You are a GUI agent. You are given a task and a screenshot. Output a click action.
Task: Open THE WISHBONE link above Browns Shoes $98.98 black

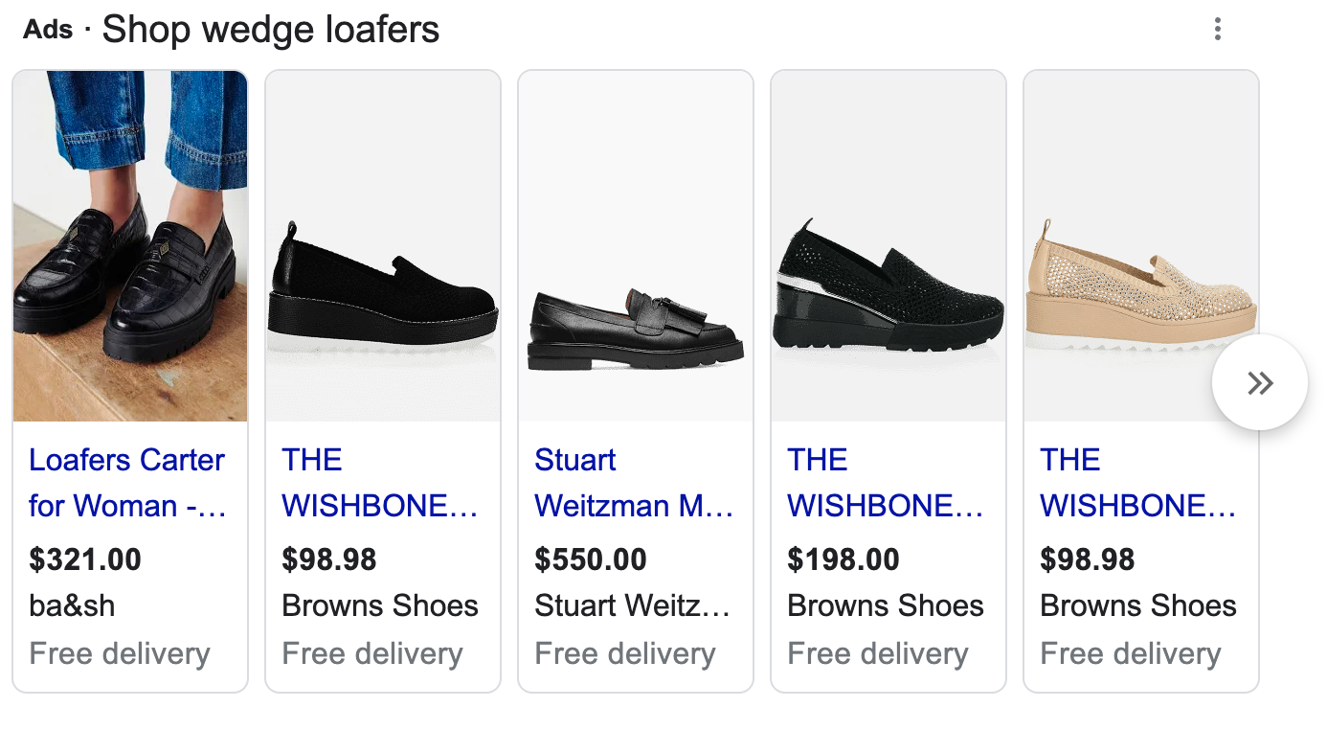tap(379, 483)
